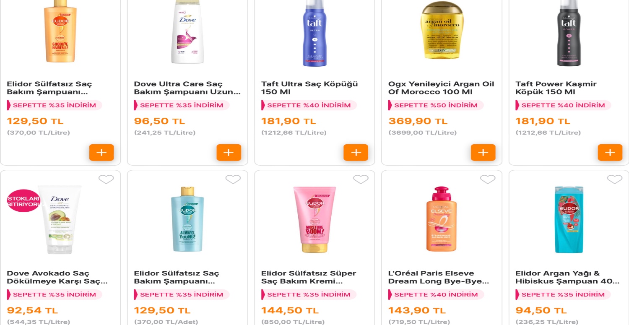Favorite the Dove Avokado hair cream

(x=106, y=179)
